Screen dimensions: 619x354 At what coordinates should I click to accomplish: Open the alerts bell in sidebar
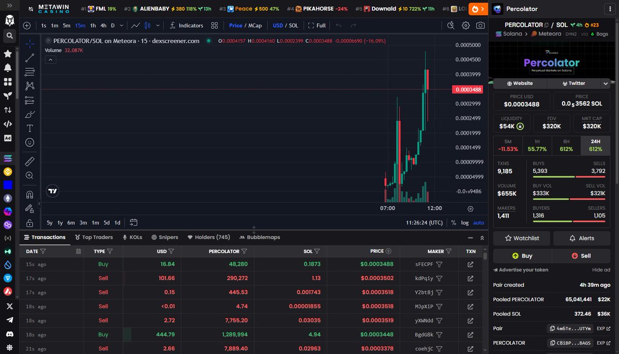pos(8,68)
